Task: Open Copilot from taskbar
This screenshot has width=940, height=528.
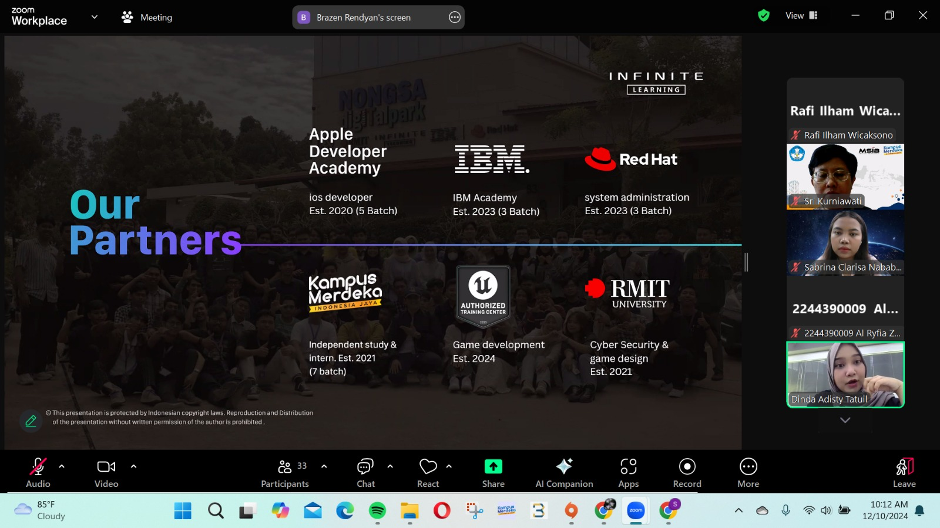Action: (x=280, y=511)
